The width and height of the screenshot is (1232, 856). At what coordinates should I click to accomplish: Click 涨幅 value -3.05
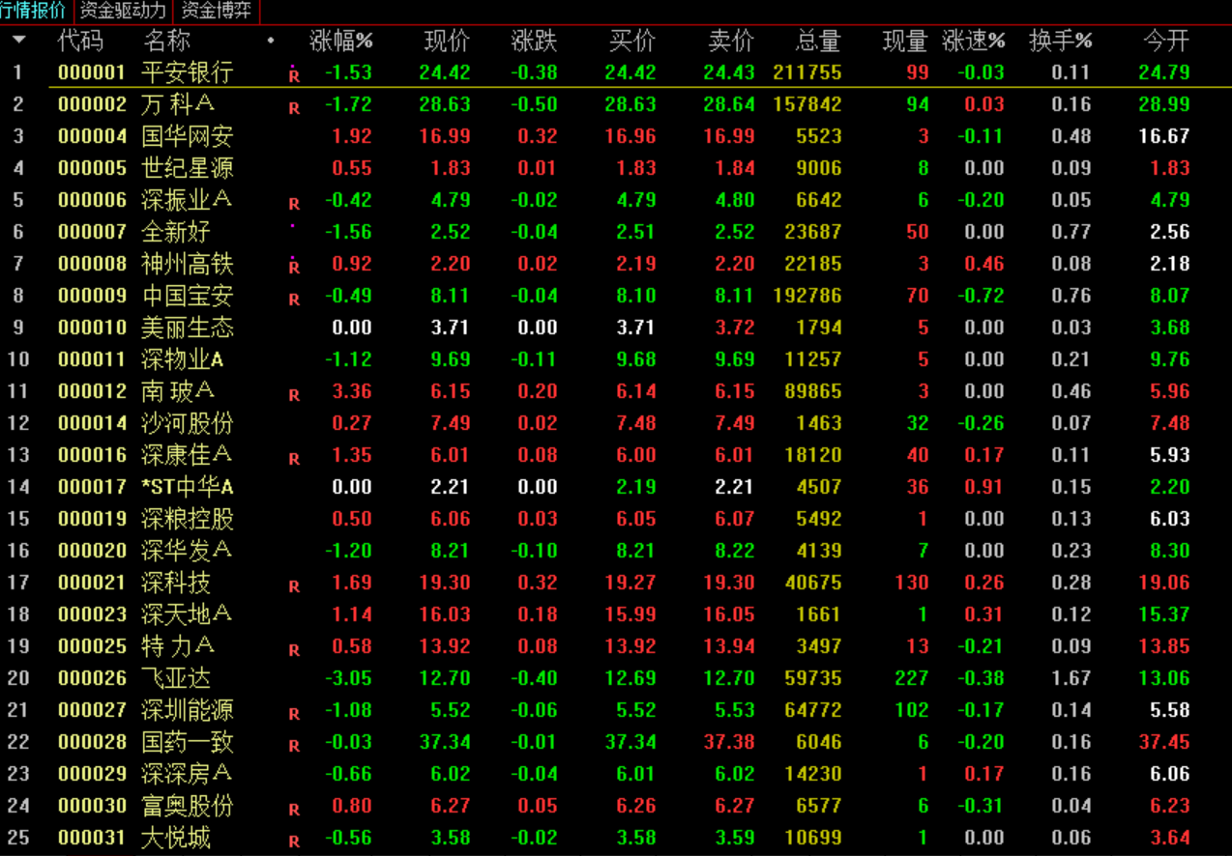[x=348, y=678]
